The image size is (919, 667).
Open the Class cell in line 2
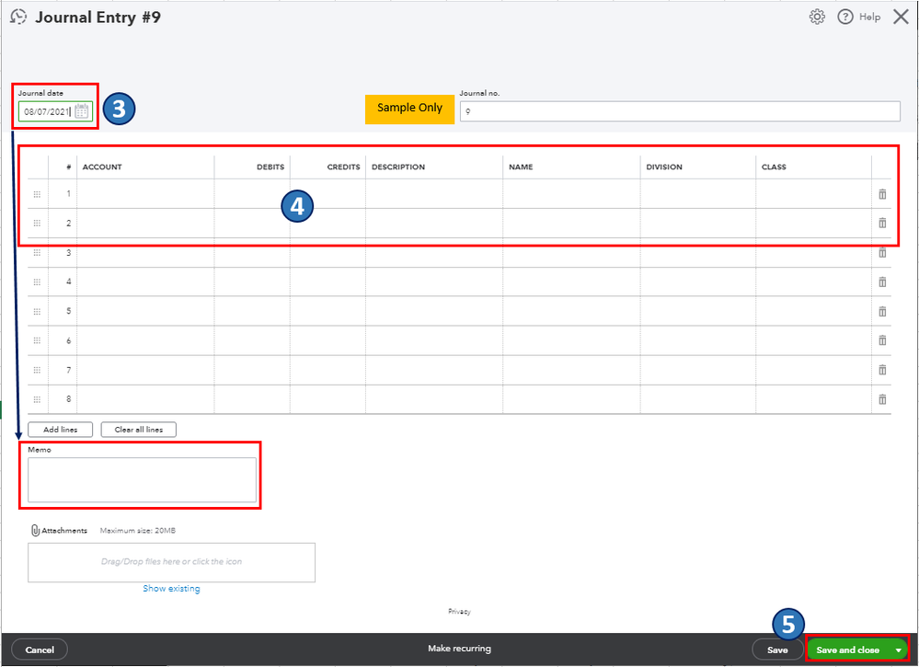tap(813, 224)
